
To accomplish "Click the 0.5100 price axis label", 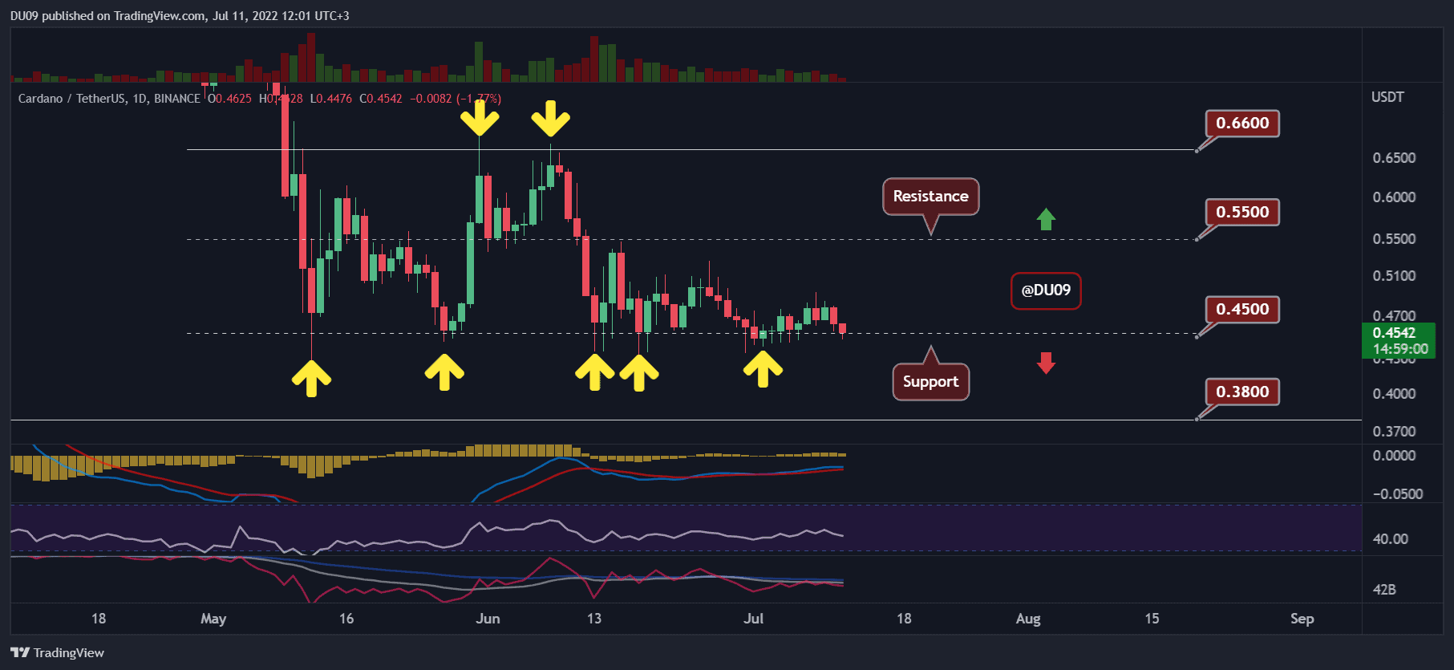I will pos(1394,276).
